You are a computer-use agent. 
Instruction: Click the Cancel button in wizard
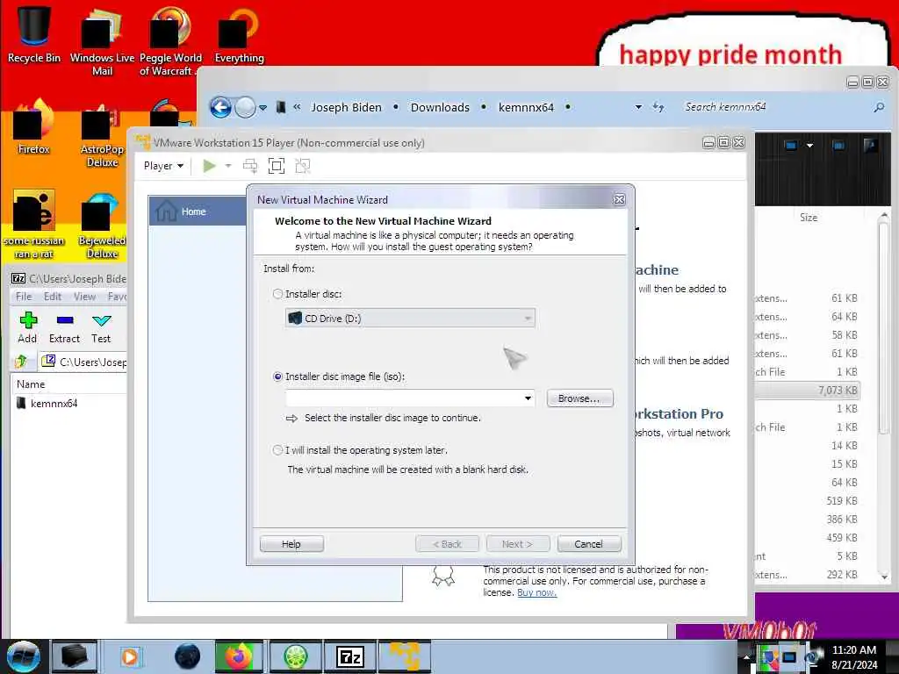coord(589,544)
